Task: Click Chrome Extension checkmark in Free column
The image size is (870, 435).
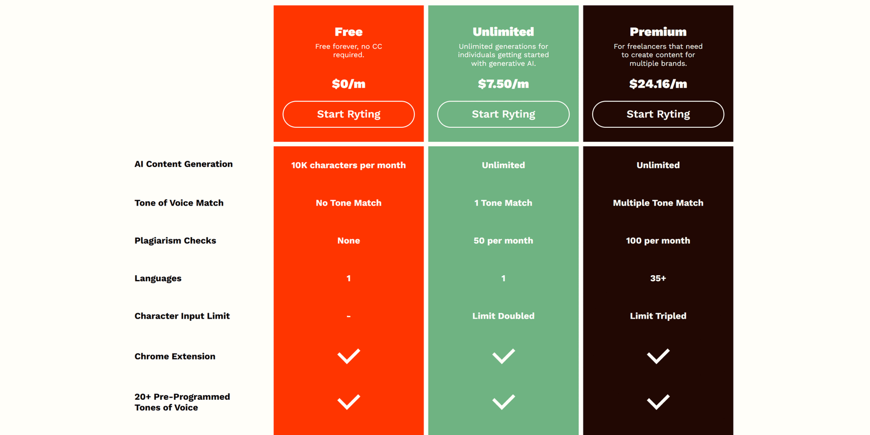Action: [349, 356]
